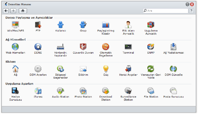Open the Güç power settings icon
The width and height of the screenshot is (198, 114).
click(x=106, y=69)
